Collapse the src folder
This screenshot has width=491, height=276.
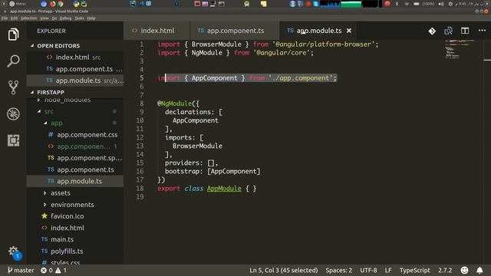[49, 111]
